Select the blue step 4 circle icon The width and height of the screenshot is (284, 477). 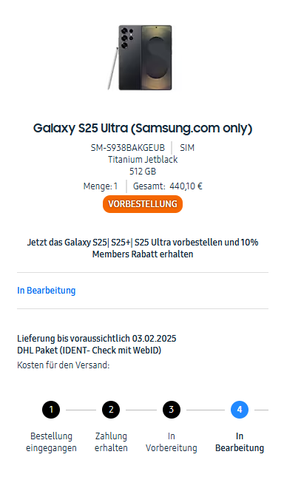click(x=240, y=410)
